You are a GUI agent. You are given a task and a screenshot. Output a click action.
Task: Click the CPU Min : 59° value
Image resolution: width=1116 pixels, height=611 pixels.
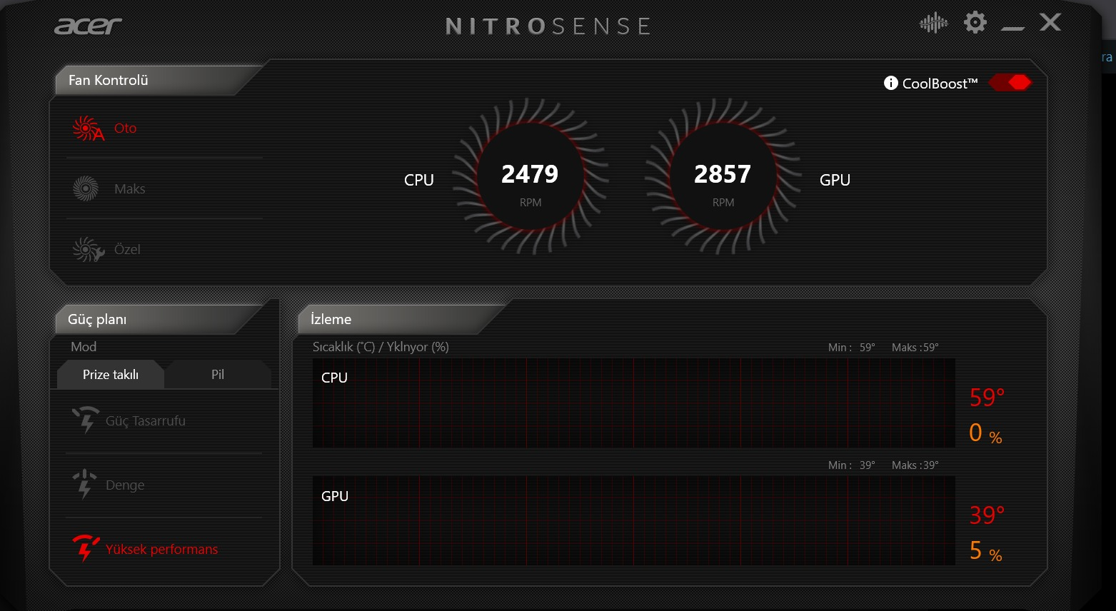click(x=852, y=348)
